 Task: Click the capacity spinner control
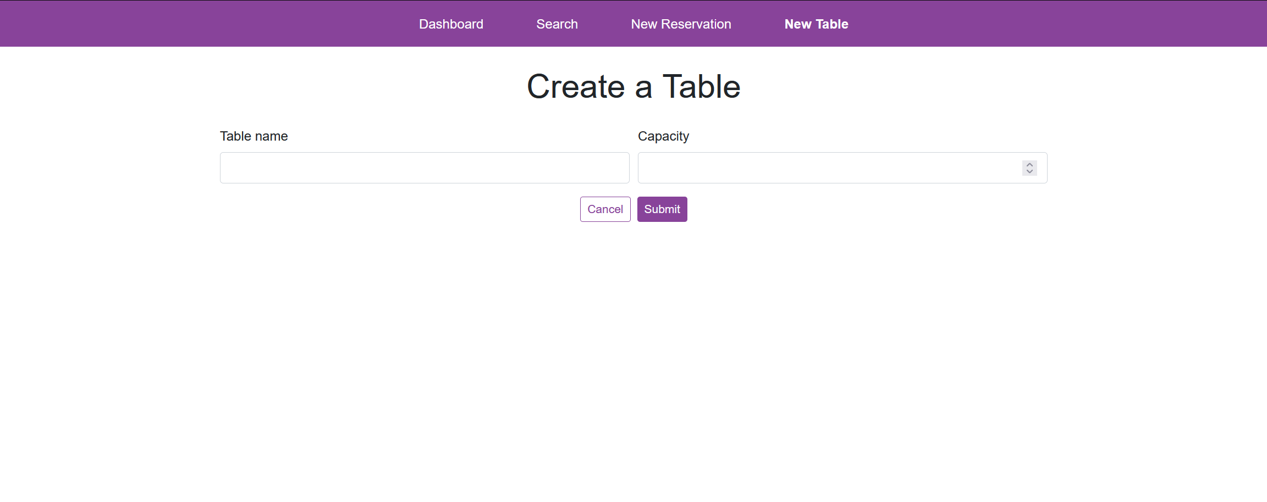pos(1029,168)
